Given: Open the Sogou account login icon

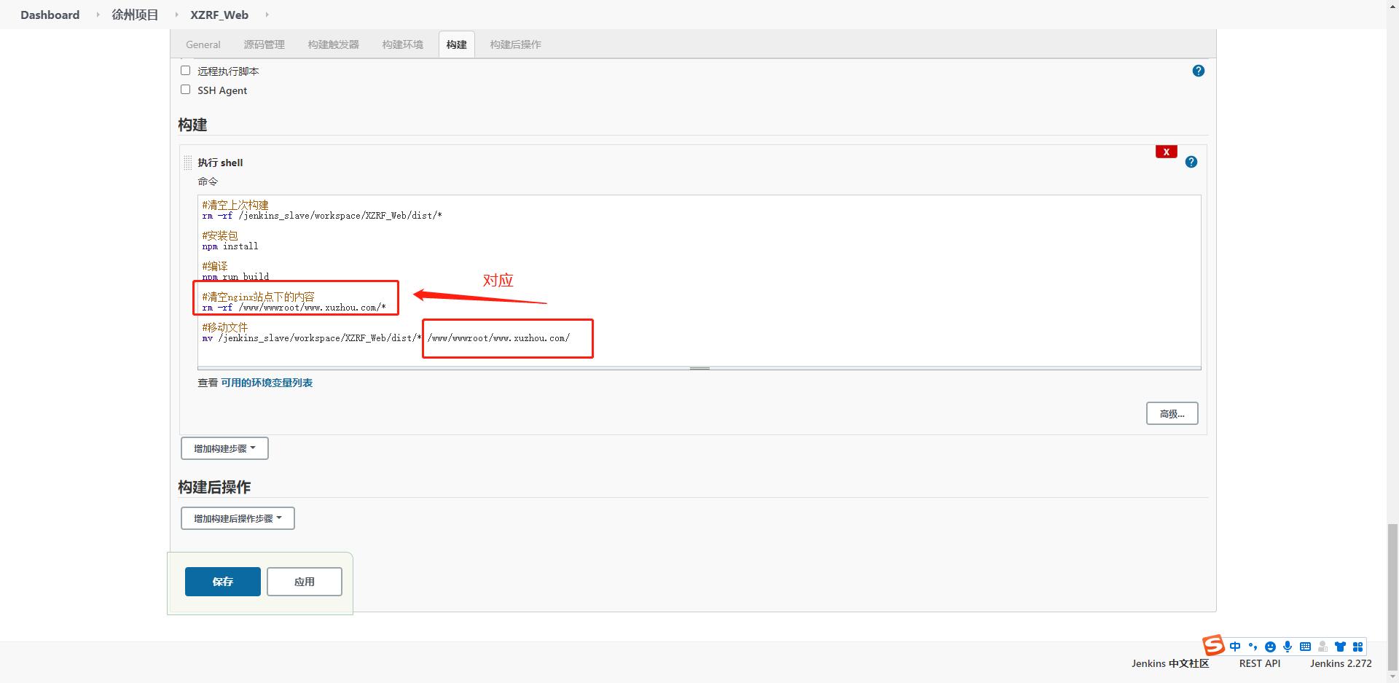Looking at the screenshot, I should click(x=1322, y=647).
